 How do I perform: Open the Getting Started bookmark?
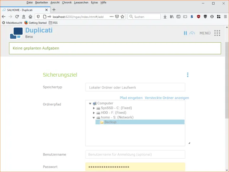point(35,23)
